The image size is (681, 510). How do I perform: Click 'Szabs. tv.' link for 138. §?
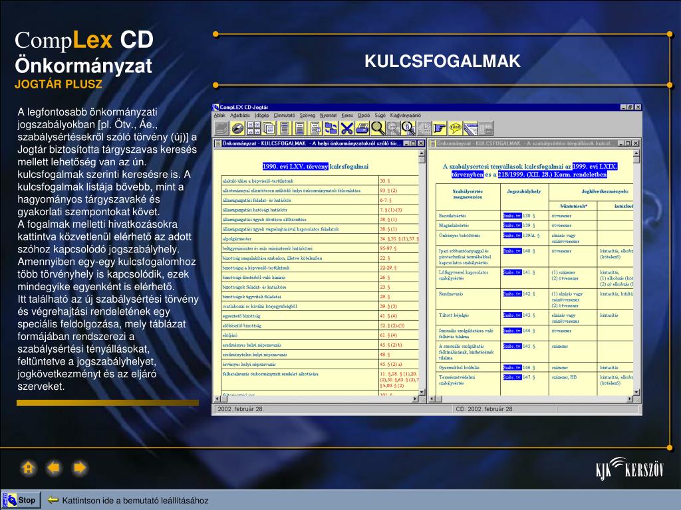(513, 216)
